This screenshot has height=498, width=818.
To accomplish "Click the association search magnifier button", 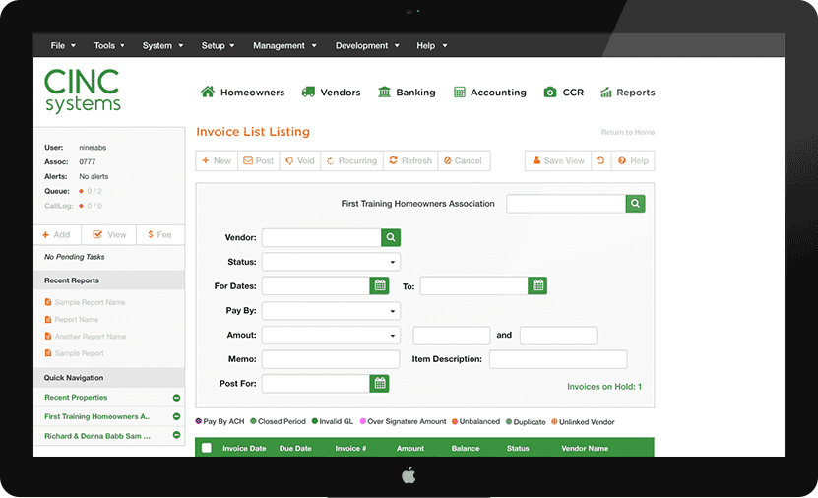I will pyautogui.click(x=636, y=204).
